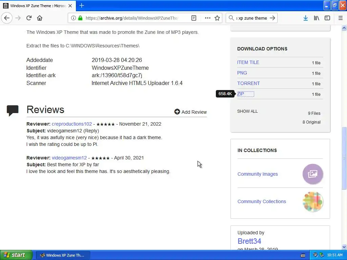The width and height of the screenshot is (347, 260).
Task: Open the downloads panel
Action: click(x=305, y=18)
